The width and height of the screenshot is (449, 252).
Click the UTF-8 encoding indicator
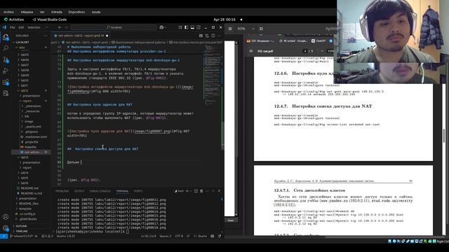coord(179,237)
